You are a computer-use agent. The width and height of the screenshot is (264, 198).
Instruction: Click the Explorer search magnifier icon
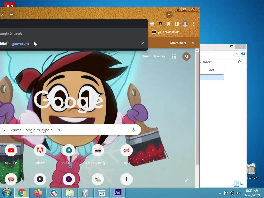239,62
